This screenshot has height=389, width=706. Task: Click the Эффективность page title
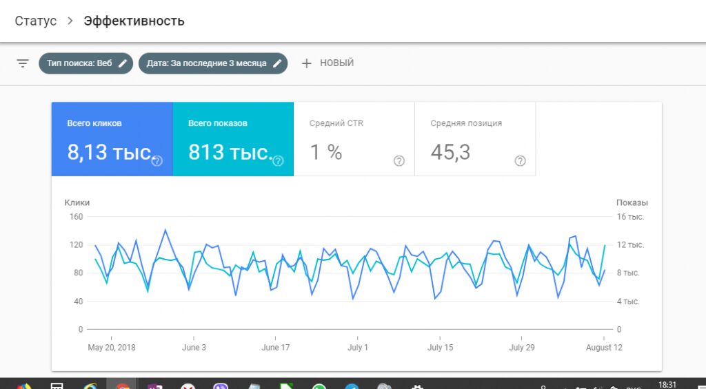click(x=134, y=21)
